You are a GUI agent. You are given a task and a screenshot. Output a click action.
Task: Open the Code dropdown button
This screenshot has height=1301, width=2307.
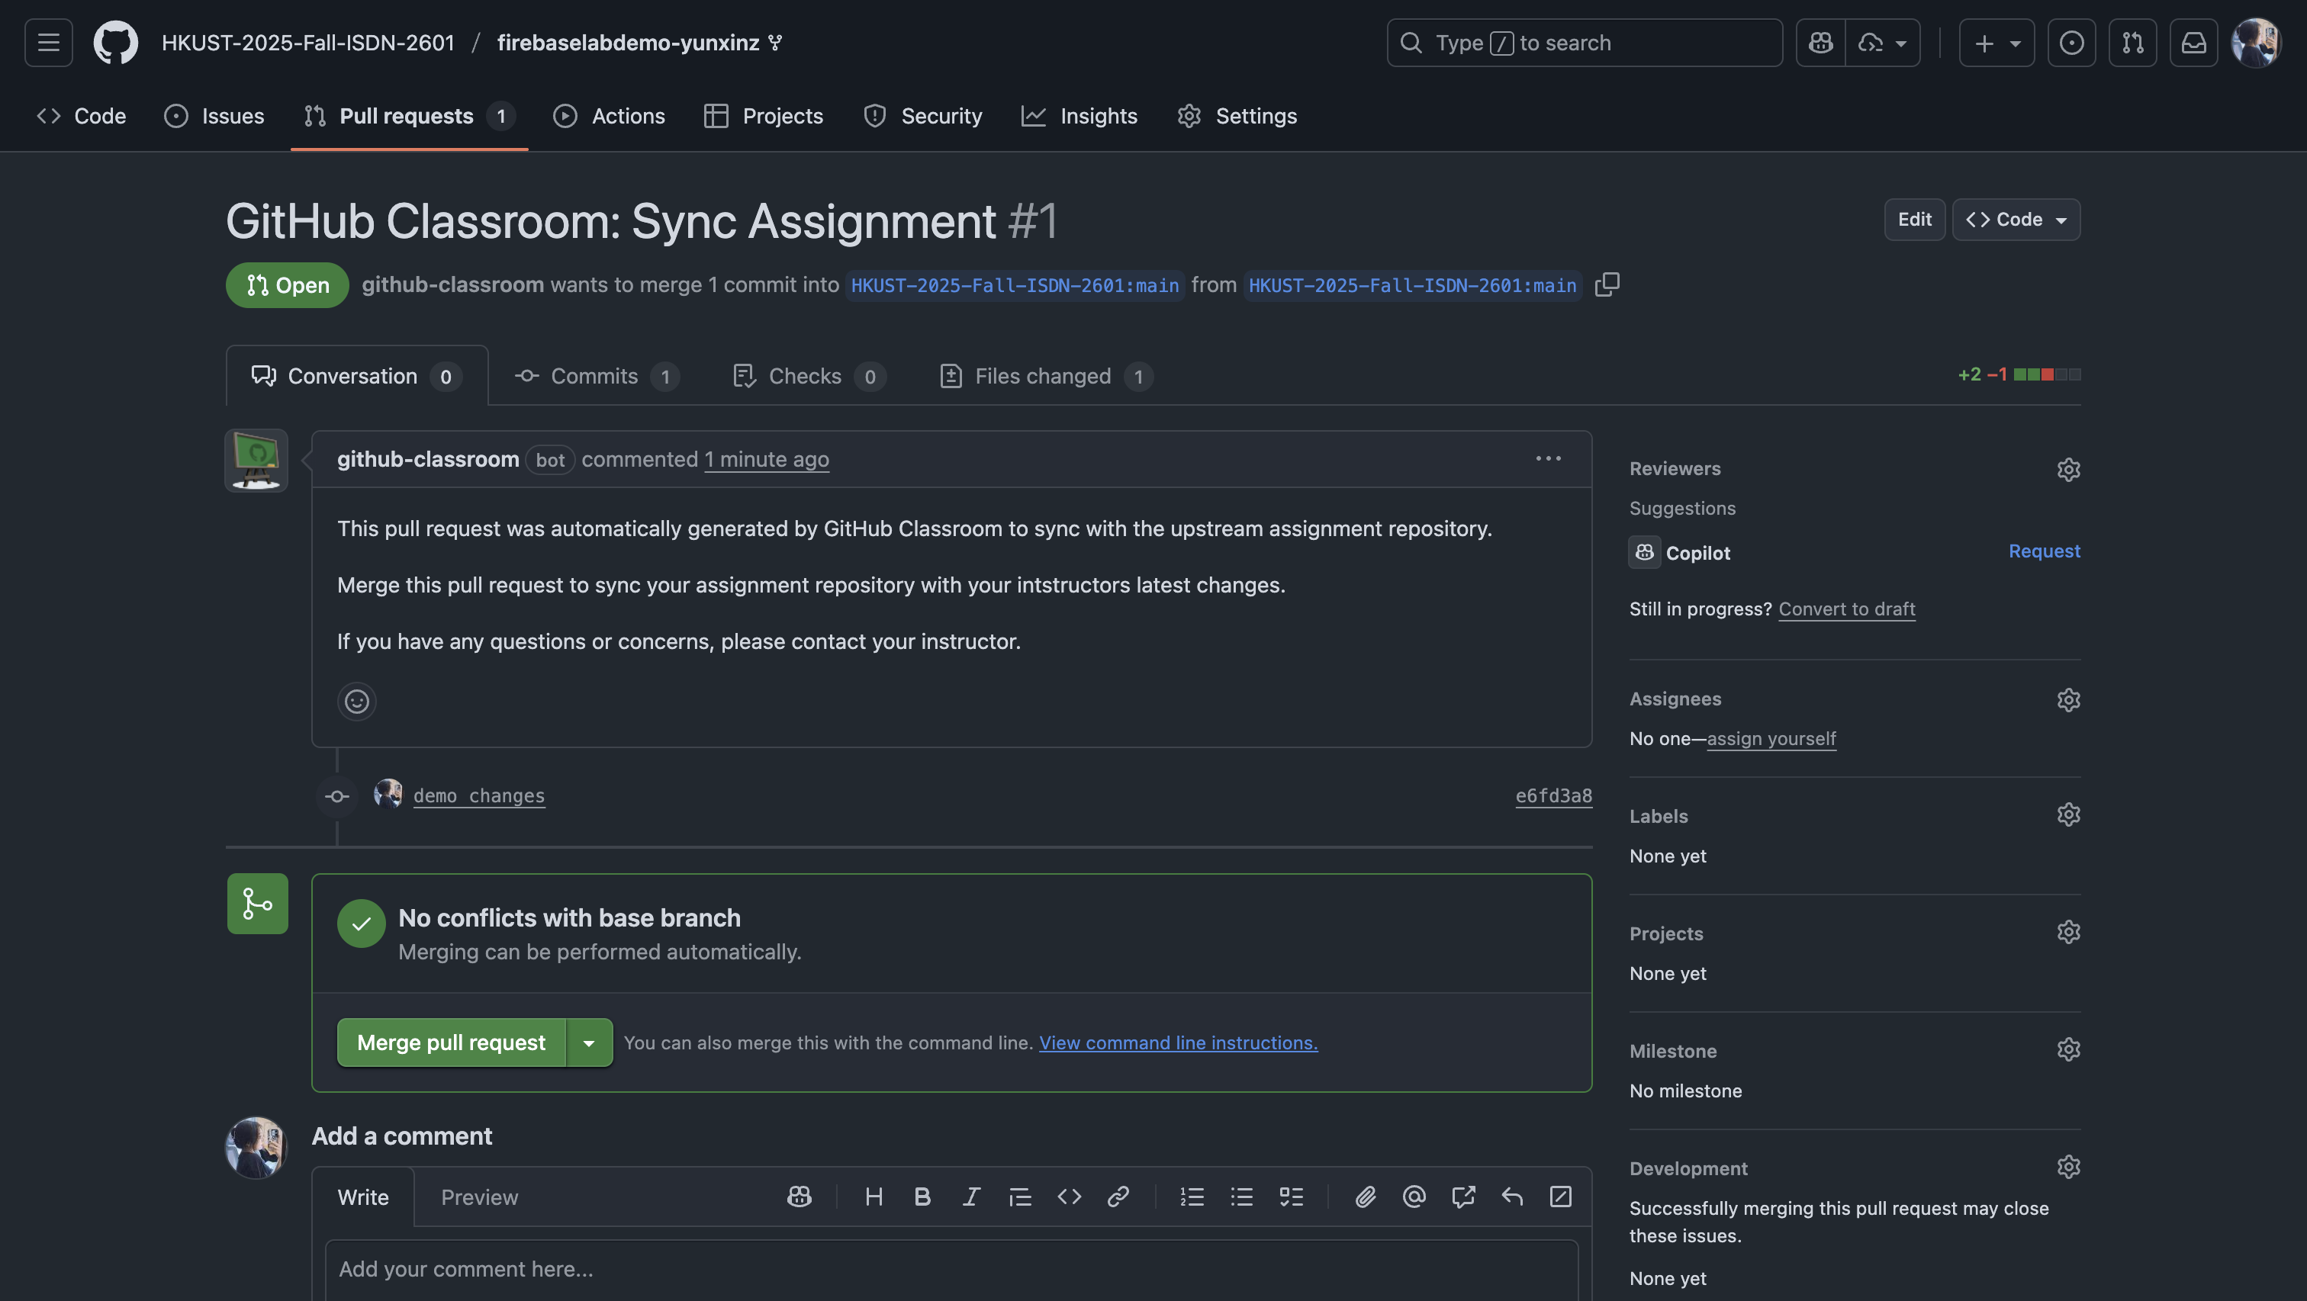(x=2016, y=220)
